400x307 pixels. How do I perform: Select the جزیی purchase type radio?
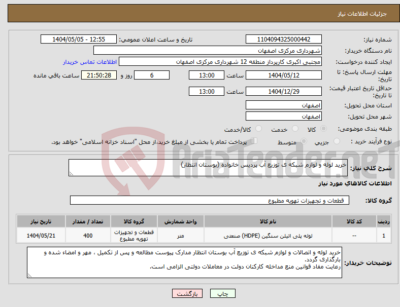337,141
